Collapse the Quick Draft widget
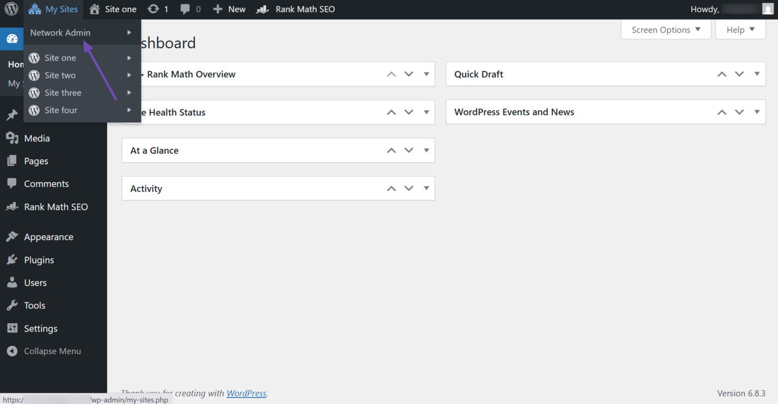This screenshot has height=404, width=778. click(721, 73)
